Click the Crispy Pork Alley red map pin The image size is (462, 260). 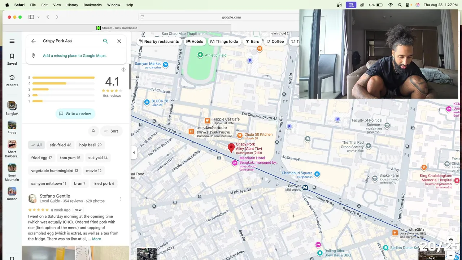[231, 148]
